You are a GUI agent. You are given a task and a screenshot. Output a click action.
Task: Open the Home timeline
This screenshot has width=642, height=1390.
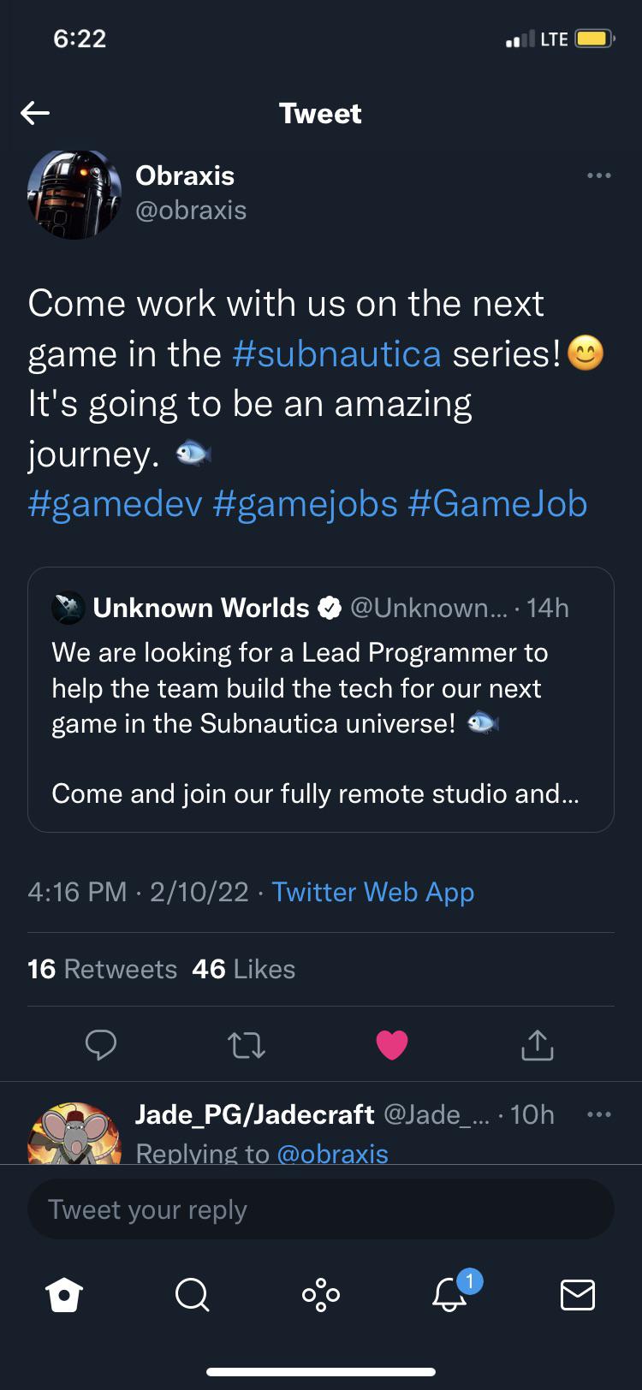[x=65, y=1295]
